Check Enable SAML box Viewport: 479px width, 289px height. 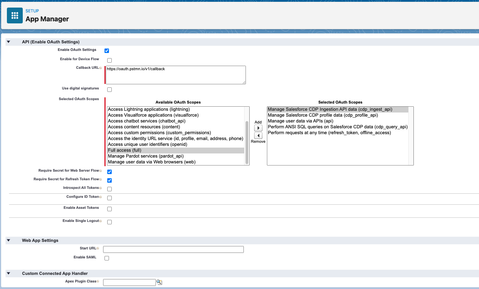coord(107,258)
